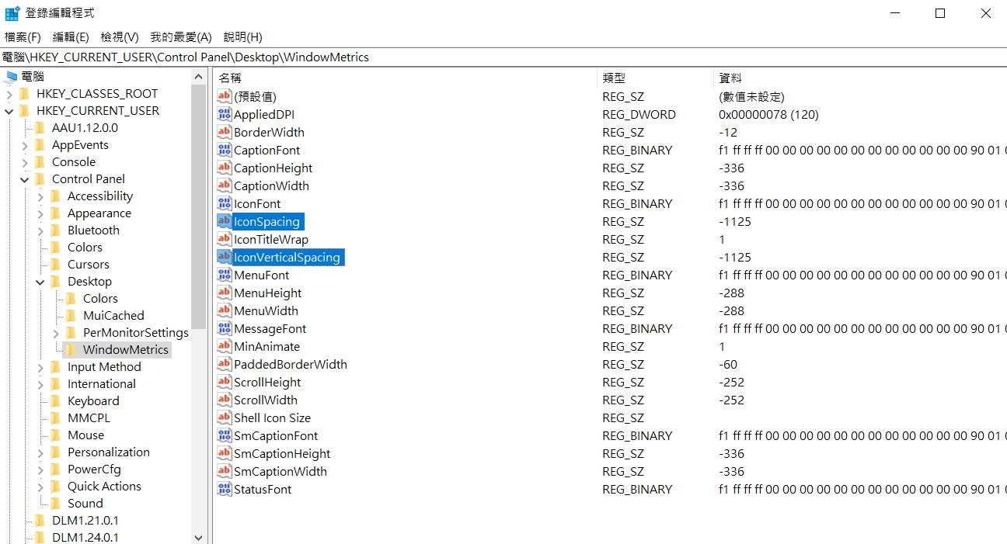Click the 電腦 computer icon in tree
The image size is (1007, 544).
coord(12,76)
